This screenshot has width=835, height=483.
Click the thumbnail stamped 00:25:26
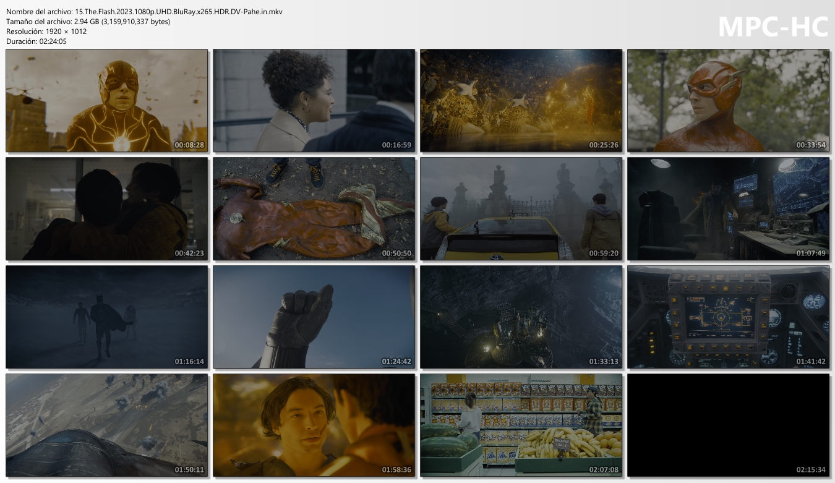(521, 101)
